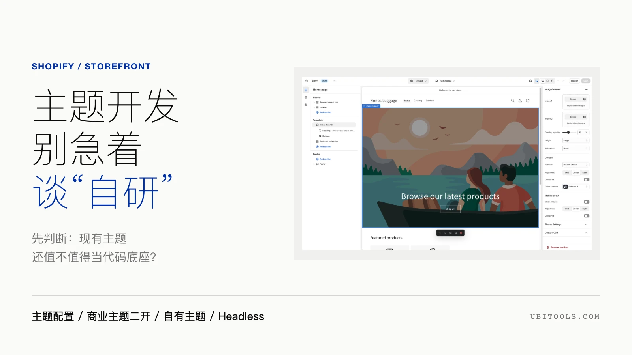Image resolution: width=632 pixels, height=355 pixels.
Task: Select the Sections icon in left rail
Action: 306,90
